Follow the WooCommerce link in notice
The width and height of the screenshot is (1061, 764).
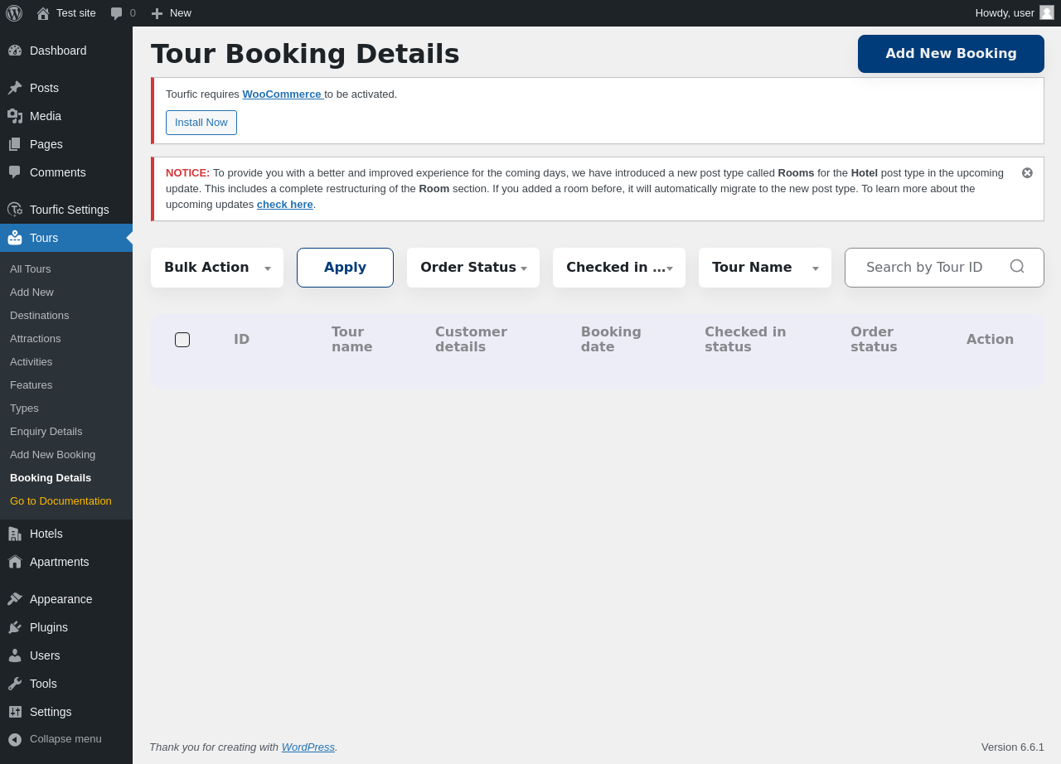(282, 94)
